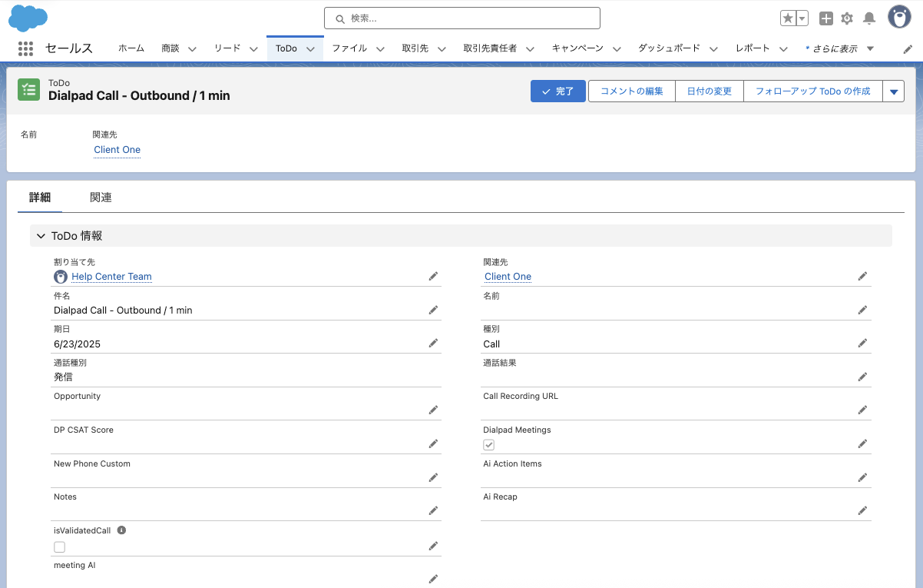Edit the Dialpad Meetings field pencil
923x588 pixels.
tap(862, 443)
